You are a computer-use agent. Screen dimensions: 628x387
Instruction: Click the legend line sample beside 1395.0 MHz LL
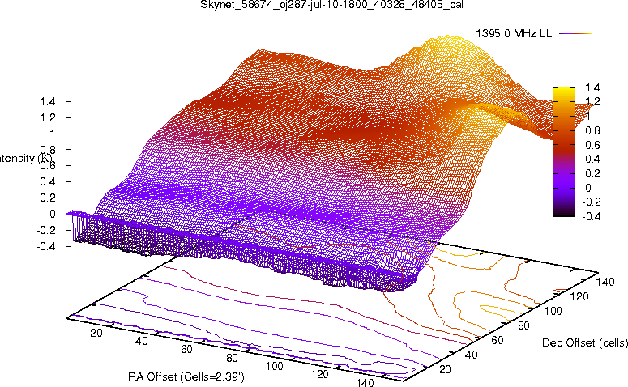[575, 34]
